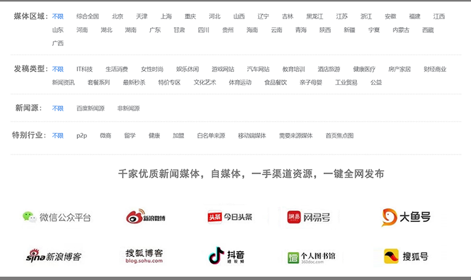Filter by 留学 industry

(130, 136)
